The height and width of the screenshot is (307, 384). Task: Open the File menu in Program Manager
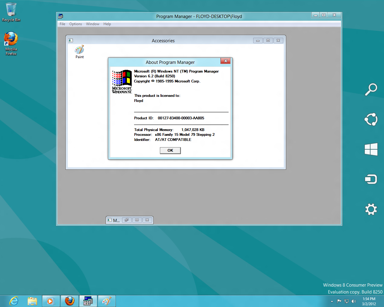(62, 24)
